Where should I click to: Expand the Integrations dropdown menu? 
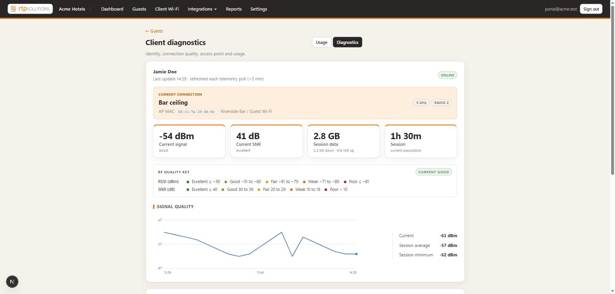tap(202, 9)
